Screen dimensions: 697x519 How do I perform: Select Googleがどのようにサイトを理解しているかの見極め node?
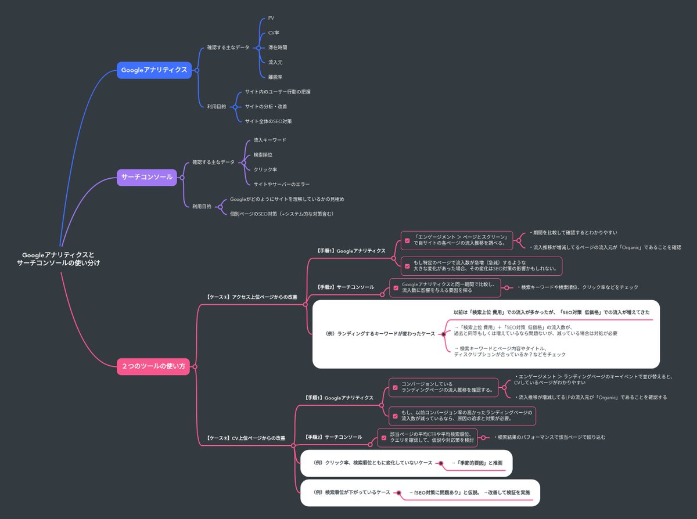[x=287, y=199]
